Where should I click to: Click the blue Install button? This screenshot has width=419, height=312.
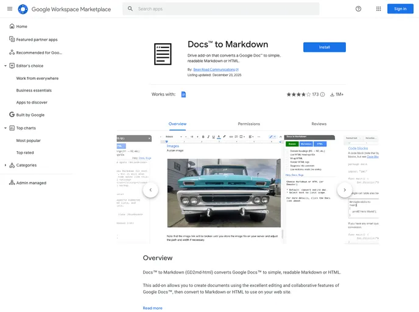click(324, 47)
